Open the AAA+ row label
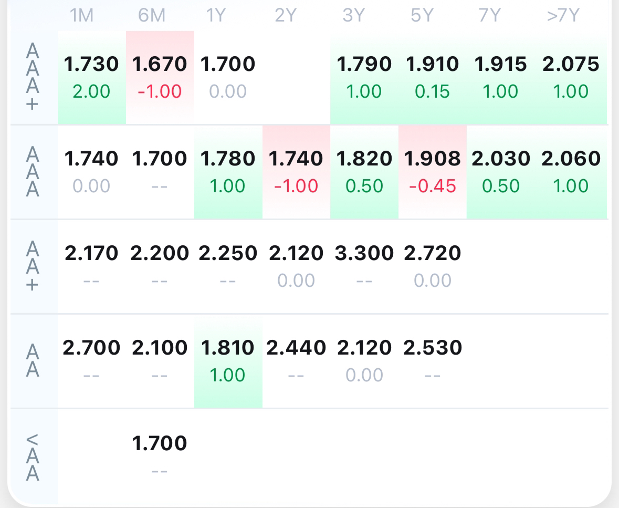 tap(33, 77)
